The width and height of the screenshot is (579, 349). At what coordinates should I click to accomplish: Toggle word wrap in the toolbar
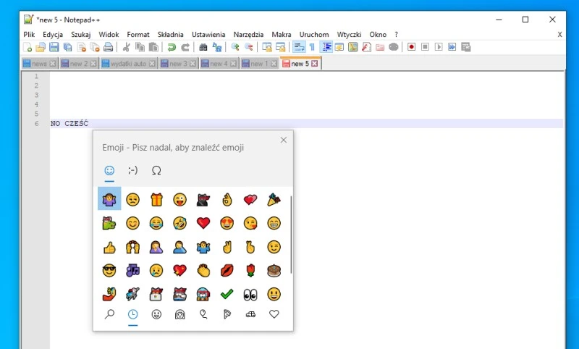coord(298,47)
